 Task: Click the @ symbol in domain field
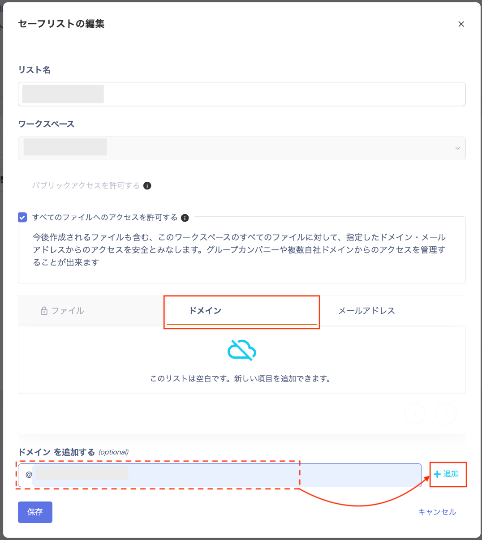29,475
